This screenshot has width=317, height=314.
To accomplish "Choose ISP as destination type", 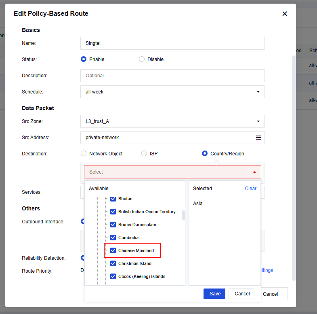I will [x=144, y=154].
